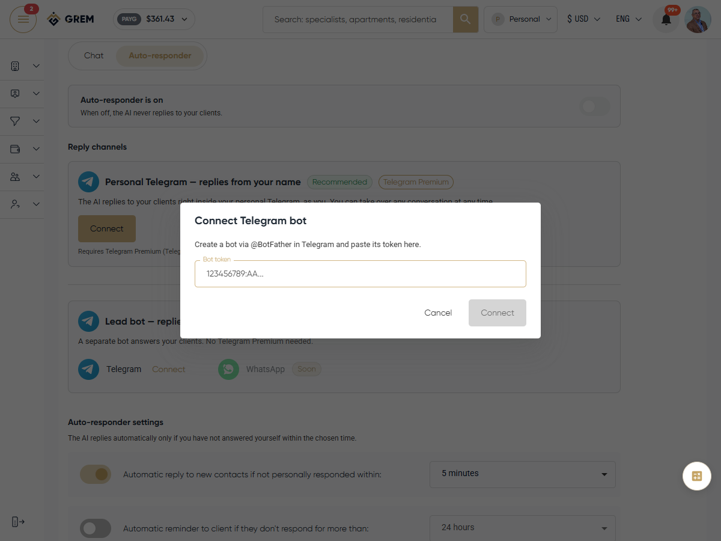
Task: Toggle the Auto-responder on/off switch
Action: (x=594, y=106)
